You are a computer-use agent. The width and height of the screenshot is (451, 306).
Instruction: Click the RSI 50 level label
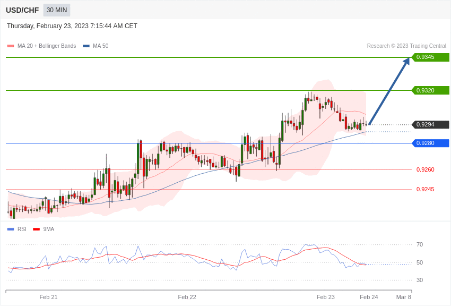coord(420,262)
